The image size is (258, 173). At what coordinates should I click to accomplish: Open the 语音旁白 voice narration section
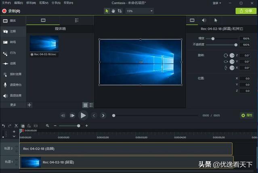(13, 85)
